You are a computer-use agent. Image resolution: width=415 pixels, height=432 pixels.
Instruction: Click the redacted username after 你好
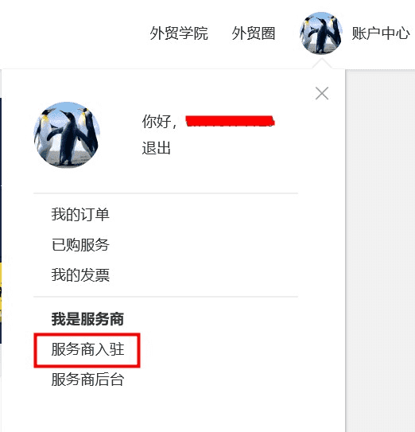(x=230, y=121)
